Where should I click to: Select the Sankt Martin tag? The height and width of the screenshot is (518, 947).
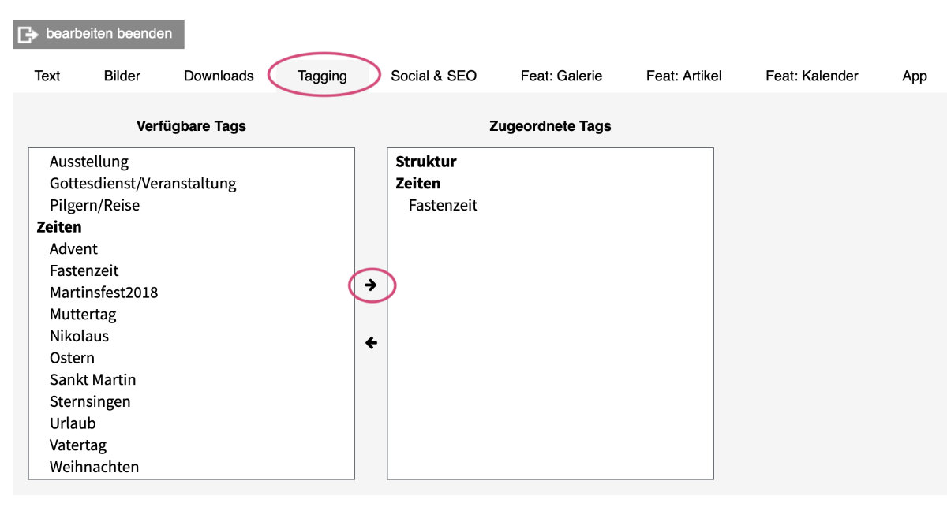click(x=92, y=380)
